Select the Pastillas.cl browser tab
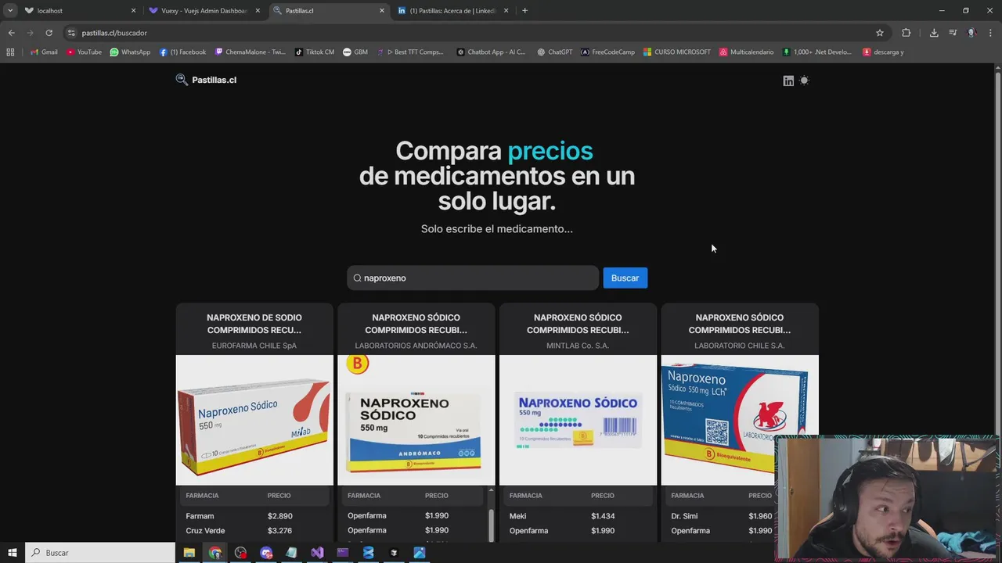 329,11
